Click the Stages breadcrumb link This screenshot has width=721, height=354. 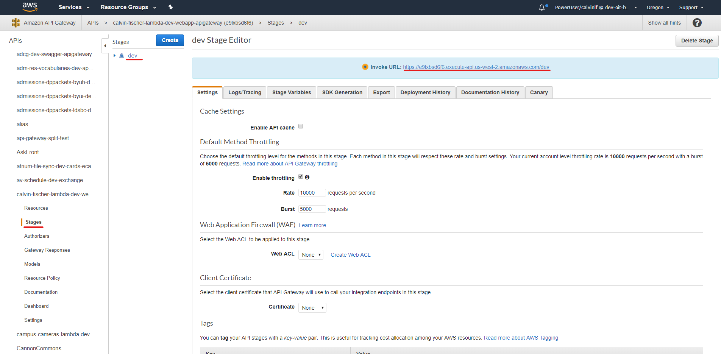(276, 23)
